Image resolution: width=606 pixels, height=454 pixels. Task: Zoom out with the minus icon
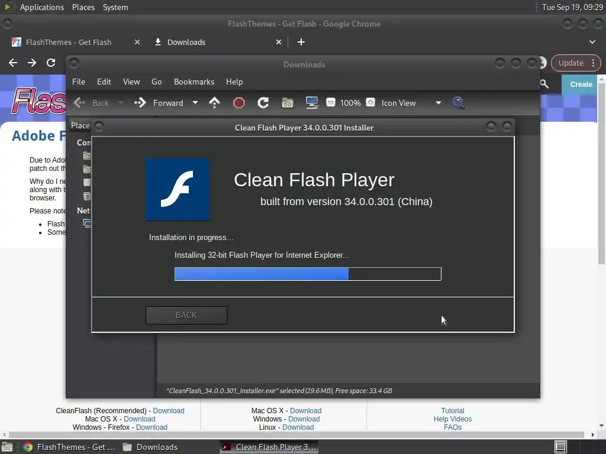point(331,102)
